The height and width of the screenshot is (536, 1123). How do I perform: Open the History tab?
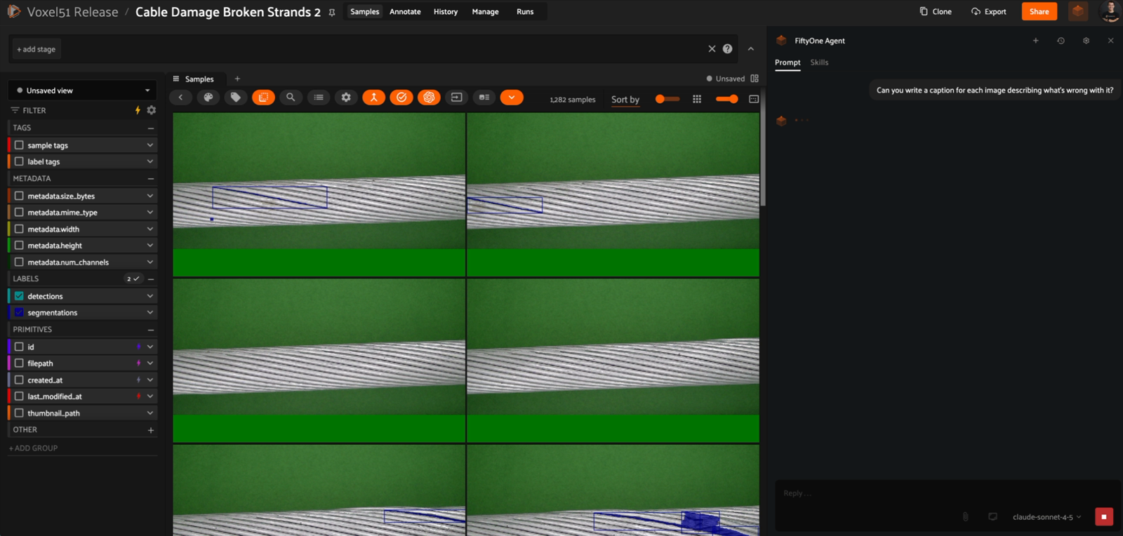click(x=446, y=12)
